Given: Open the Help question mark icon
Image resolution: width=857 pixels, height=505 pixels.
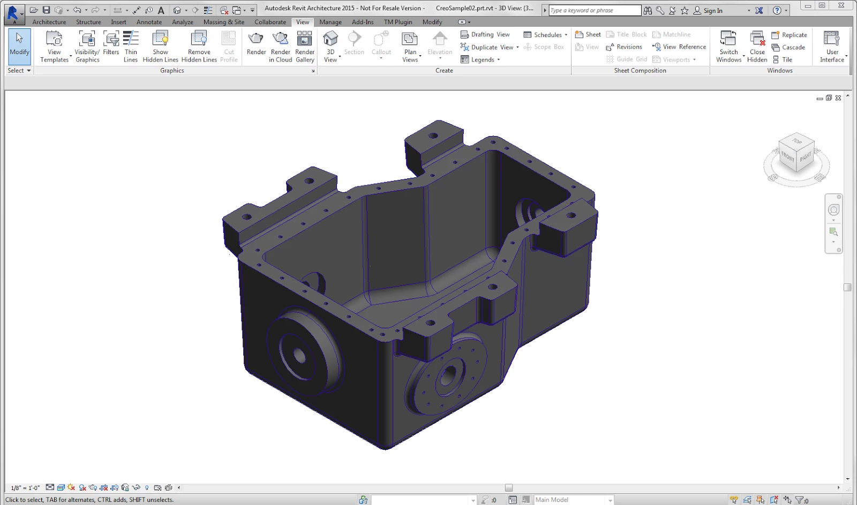Looking at the screenshot, I should (777, 10).
